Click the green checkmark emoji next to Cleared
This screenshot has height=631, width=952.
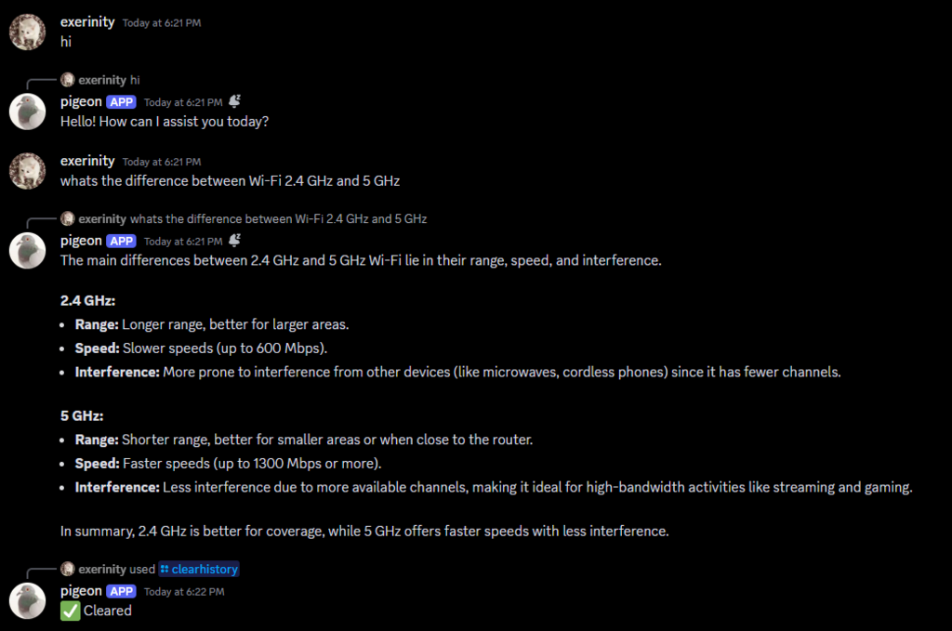(x=71, y=611)
